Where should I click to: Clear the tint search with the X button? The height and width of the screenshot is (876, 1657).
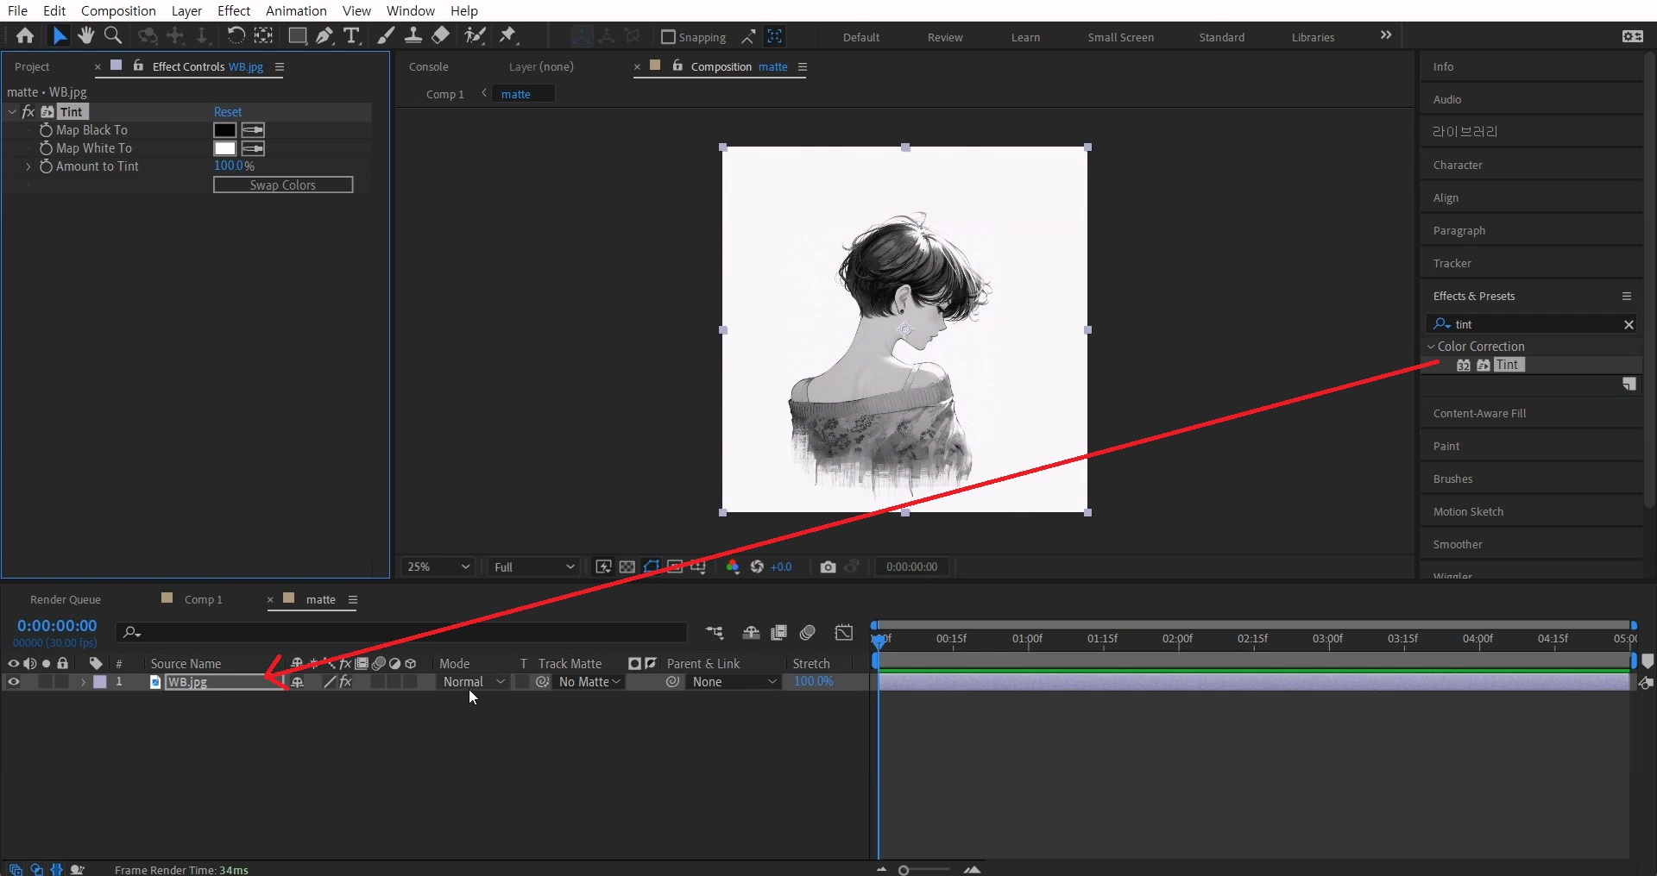[x=1629, y=324]
